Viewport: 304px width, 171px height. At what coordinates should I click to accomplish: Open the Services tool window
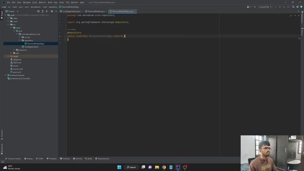77,159
